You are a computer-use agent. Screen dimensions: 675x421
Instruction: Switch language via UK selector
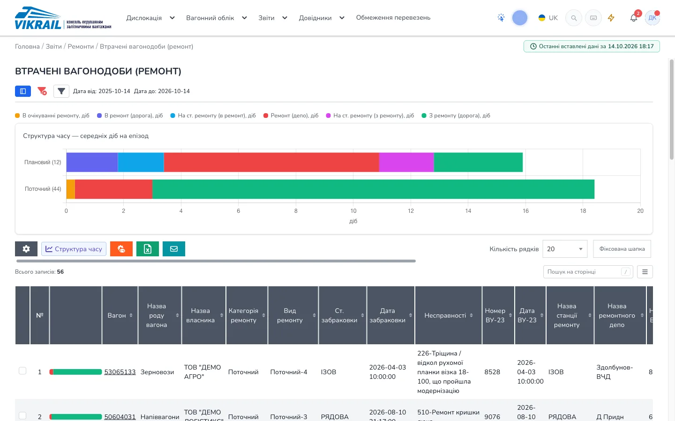548,18
